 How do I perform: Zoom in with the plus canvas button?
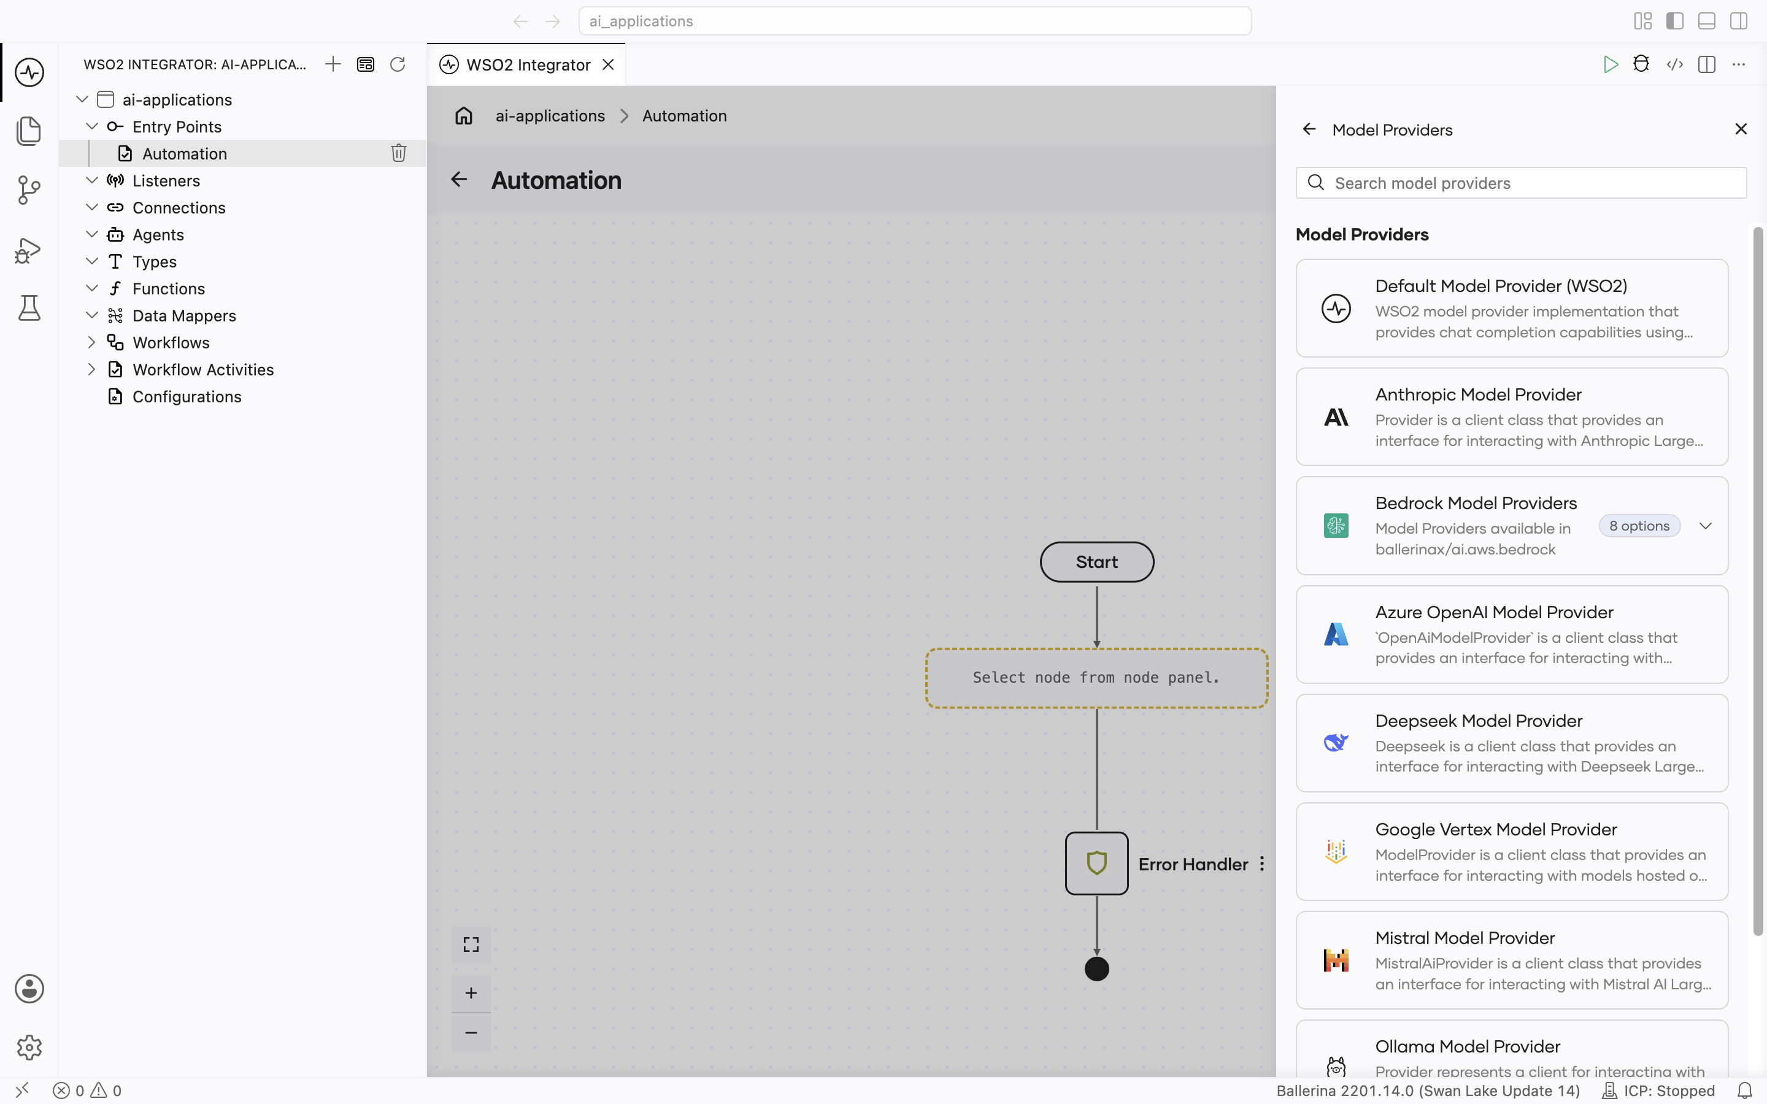471,993
